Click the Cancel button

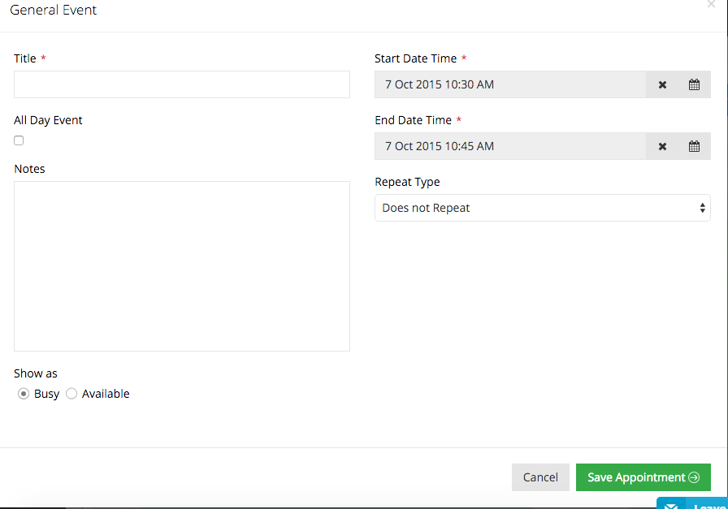(540, 477)
